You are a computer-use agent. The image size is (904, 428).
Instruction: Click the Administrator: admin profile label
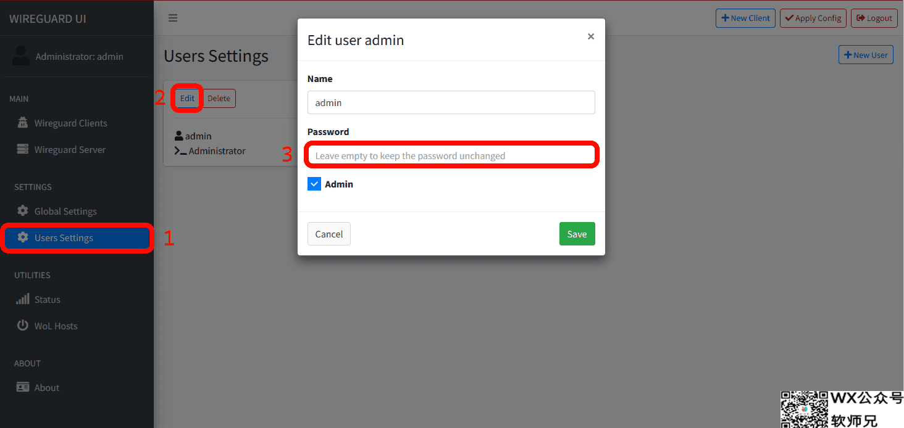point(80,56)
